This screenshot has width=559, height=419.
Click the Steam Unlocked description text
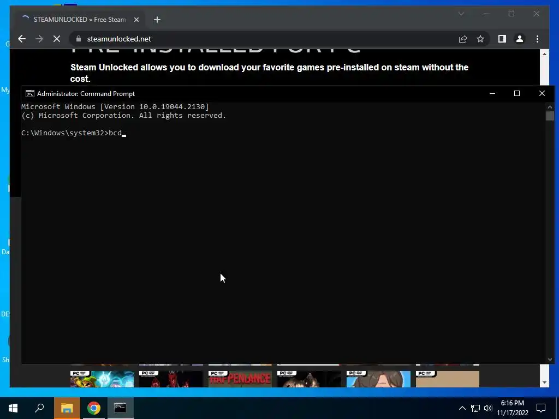point(269,73)
